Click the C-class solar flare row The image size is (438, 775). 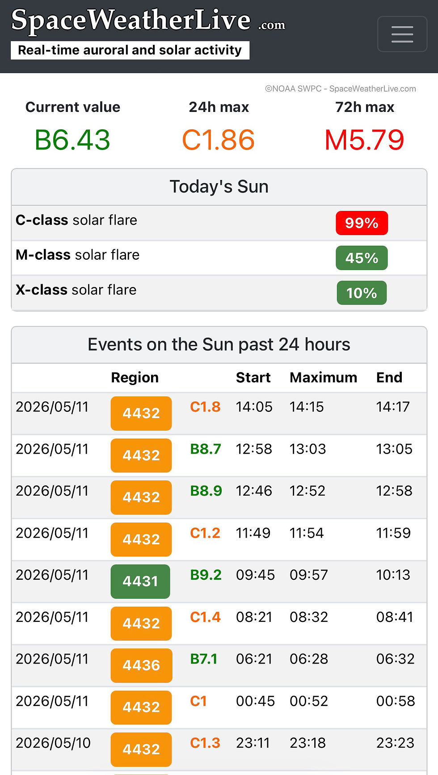pos(219,223)
